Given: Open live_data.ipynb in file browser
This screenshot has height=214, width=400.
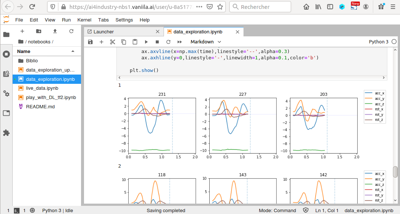Looking at the screenshot, I should [x=42, y=88].
